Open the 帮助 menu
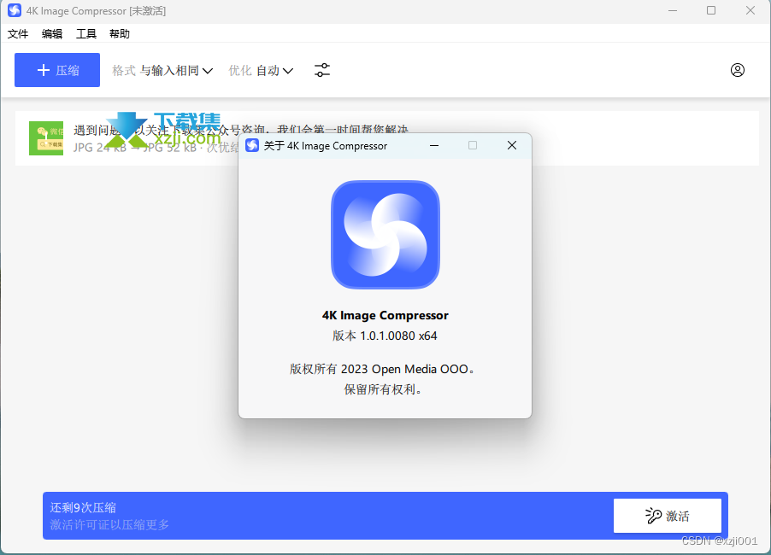This screenshot has width=771, height=555. (x=120, y=34)
